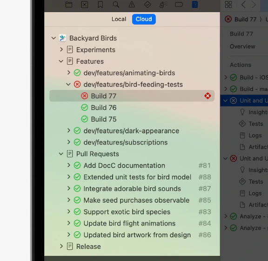
Task: Select Update bird flight animations row
Action: click(132, 223)
